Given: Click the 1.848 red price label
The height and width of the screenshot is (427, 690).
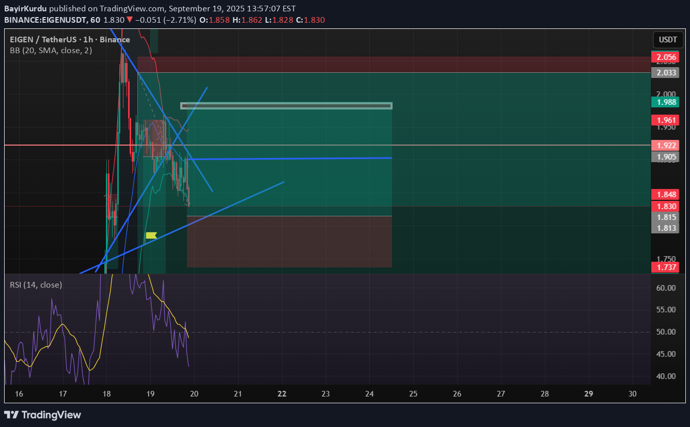Looking at the screenshot, I should tap(665, 194).
